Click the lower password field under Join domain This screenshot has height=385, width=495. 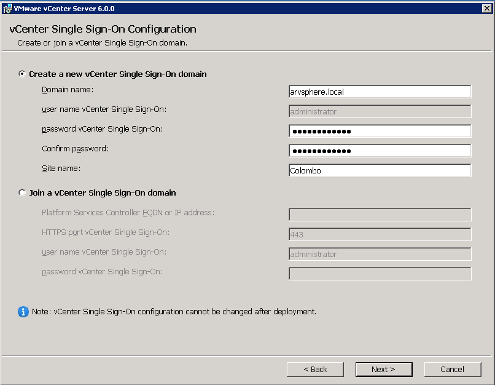pos(380,274)
